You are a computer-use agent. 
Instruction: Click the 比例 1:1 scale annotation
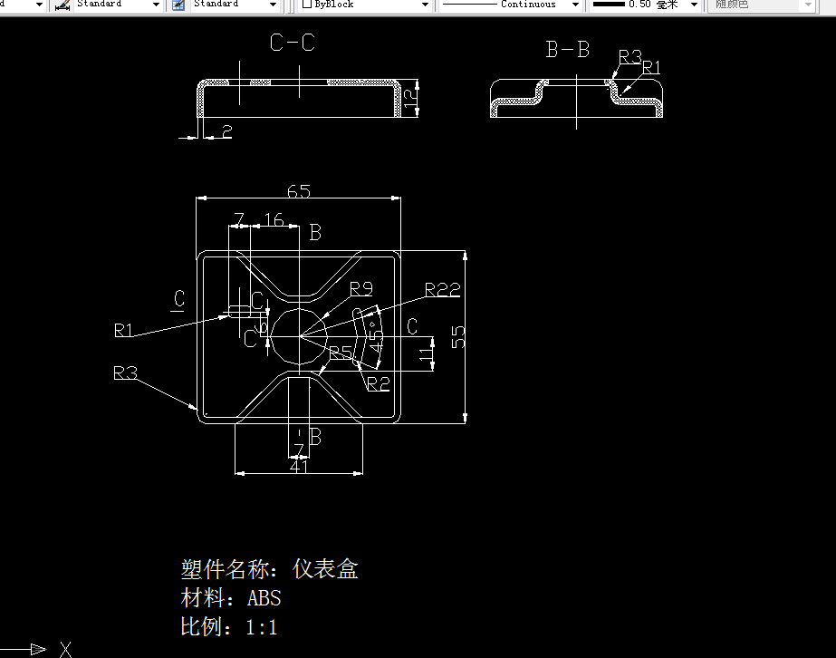click(228, 626)
